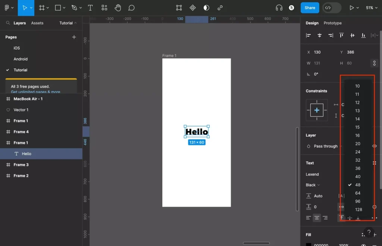Open the Move tool dropdown arrow
Viewport: 382px width, 246px height.
pos(31,8)
